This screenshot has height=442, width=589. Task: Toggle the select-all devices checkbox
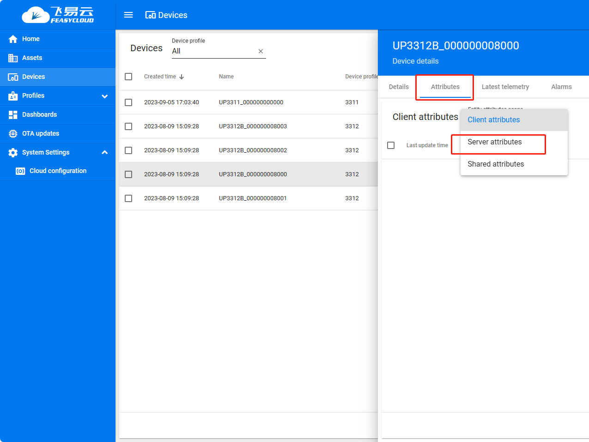(128, 77)
